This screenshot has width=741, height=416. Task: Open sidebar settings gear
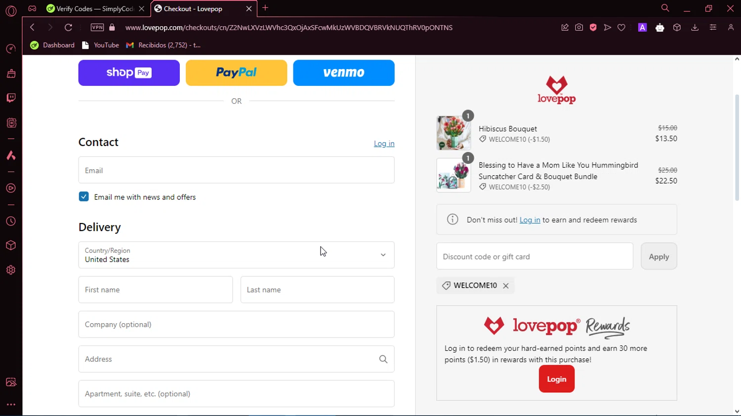(11, 270)
